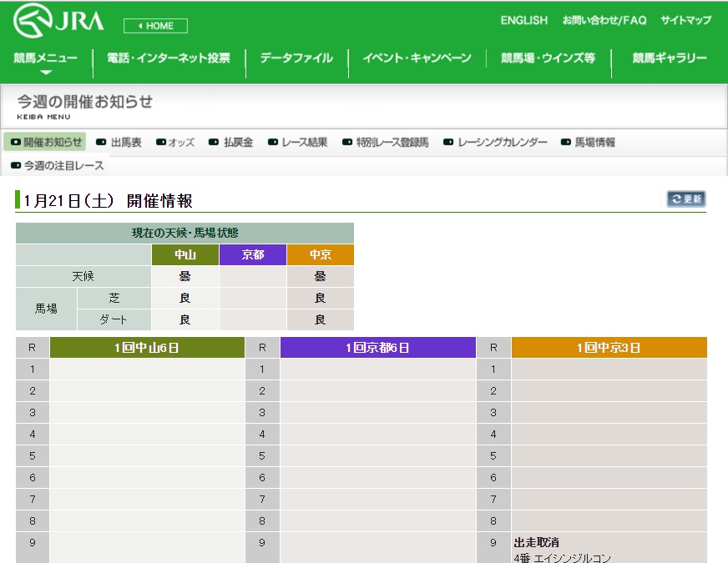Viewport: 728px width, 563px height.
Task: Click 4番 エイシンジルコン entry
Action: (x=562, y=558)
